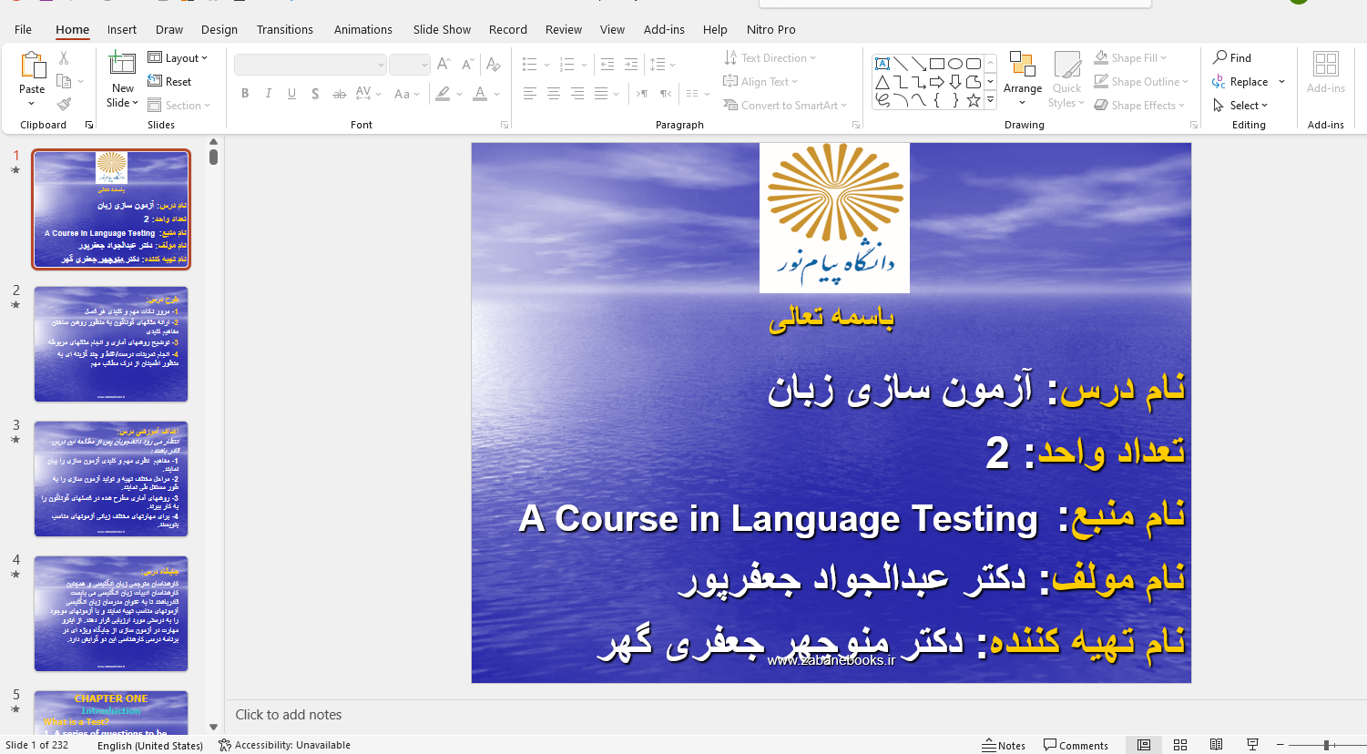Image resolution: width=1367 pixels, height=754 pixels.
Task: Click the Numbering list icon
Action: coord(566,65)
